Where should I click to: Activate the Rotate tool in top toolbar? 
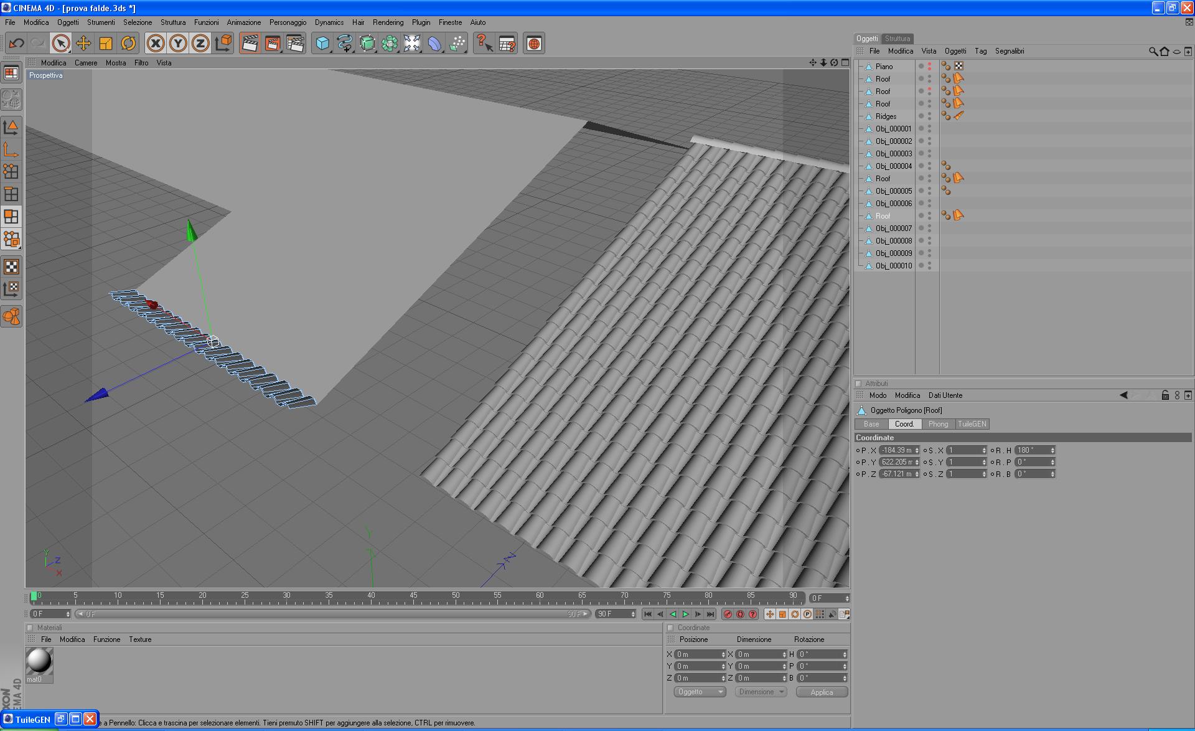(x=128, y=44)
